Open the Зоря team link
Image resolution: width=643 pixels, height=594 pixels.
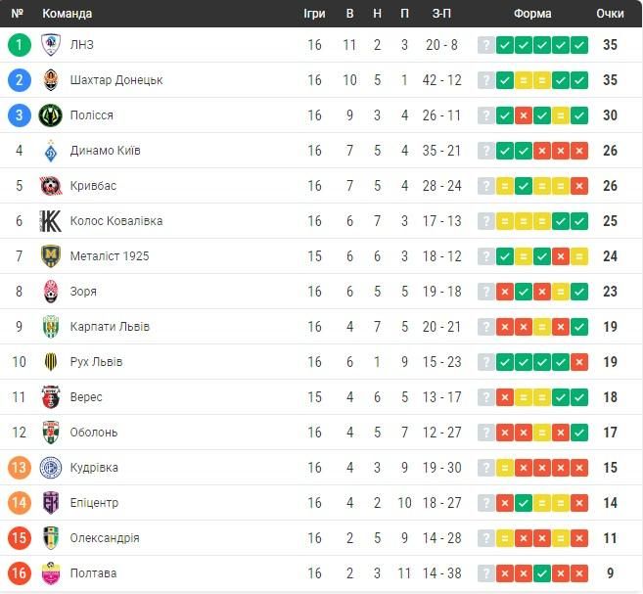point(83,292)
